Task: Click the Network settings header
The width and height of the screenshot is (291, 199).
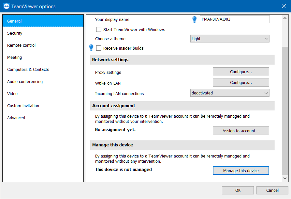Action: (182, 60)
